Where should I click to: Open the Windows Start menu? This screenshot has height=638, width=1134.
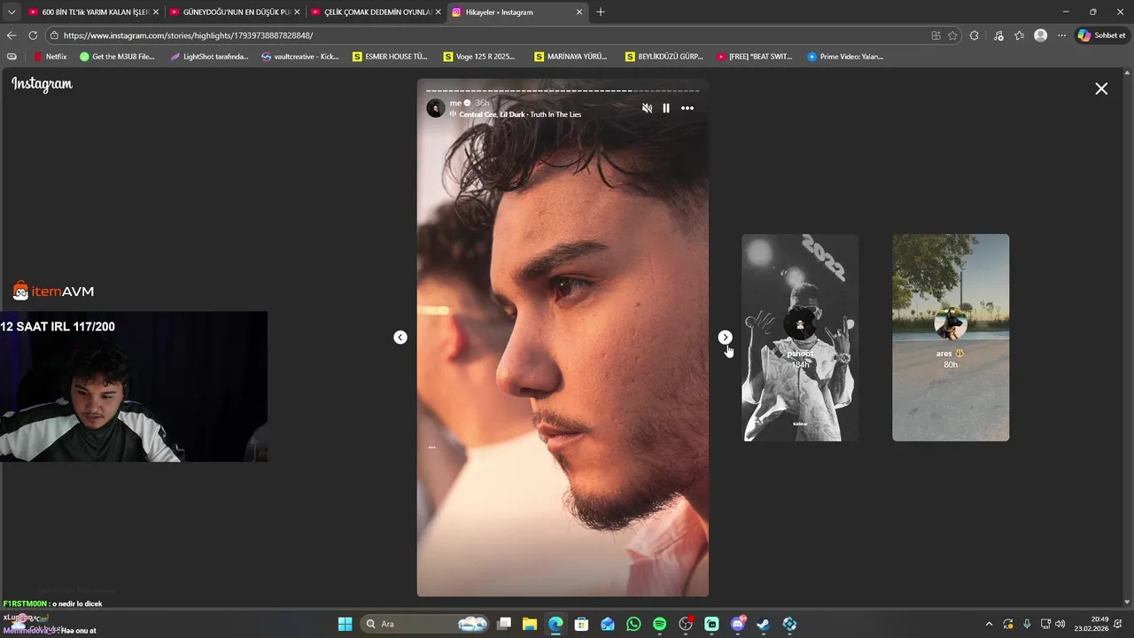345,624
